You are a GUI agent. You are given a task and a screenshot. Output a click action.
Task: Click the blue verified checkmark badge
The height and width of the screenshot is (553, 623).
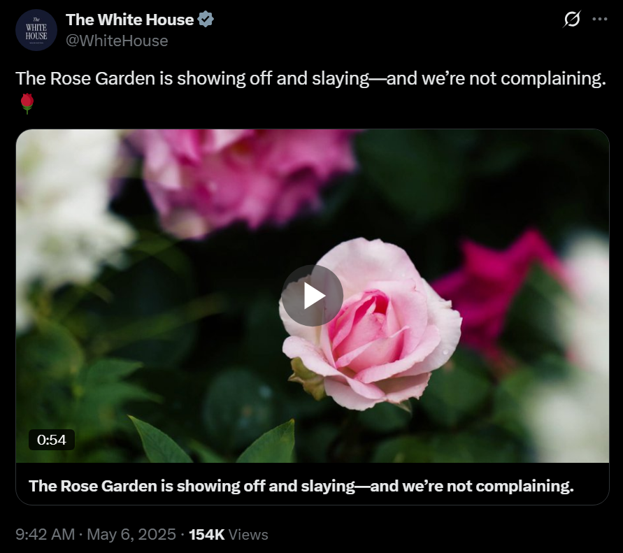[206, 20]
